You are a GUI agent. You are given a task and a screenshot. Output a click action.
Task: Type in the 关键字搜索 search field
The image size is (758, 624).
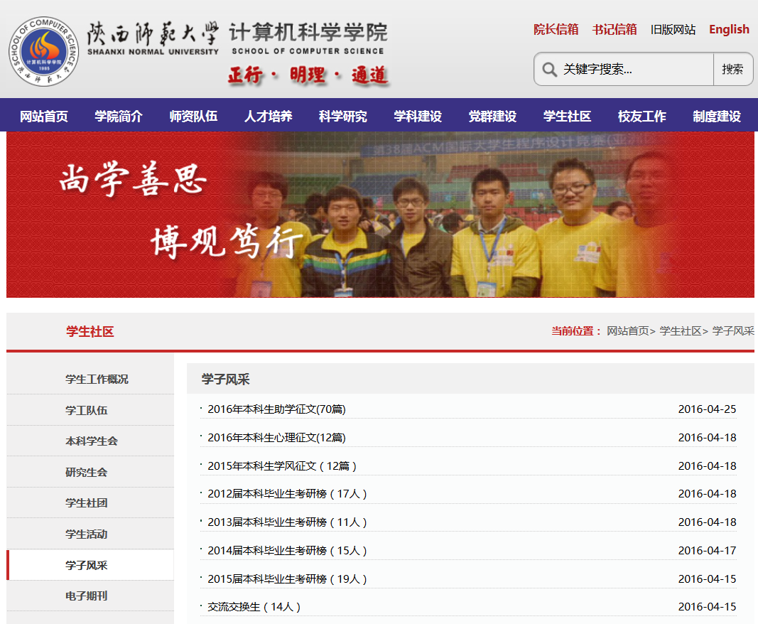pos(632,69)
